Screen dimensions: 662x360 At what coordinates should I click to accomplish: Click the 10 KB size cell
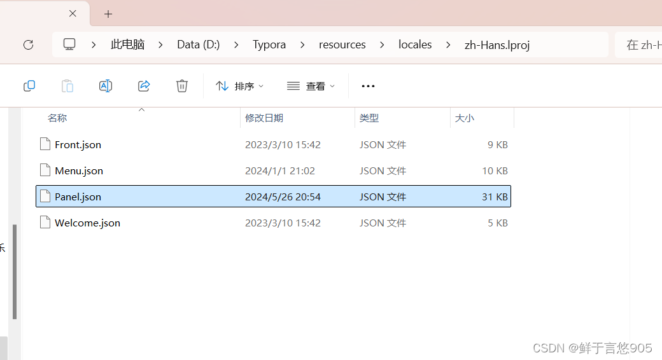[495, 171]
